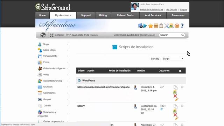The width and height of the screenshot is (224, 126).
Task: Open the Sort By Script dropdown
Action: tap(173, 59)
